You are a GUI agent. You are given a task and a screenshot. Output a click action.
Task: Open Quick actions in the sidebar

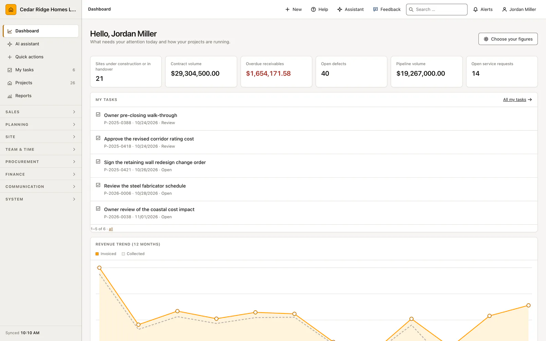(x=41, y=57)
